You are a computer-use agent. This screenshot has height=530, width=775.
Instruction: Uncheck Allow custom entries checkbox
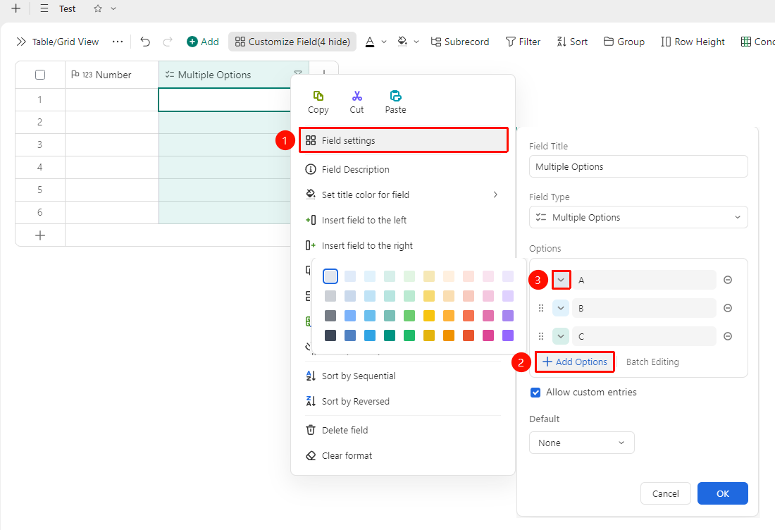click(535, 393)
